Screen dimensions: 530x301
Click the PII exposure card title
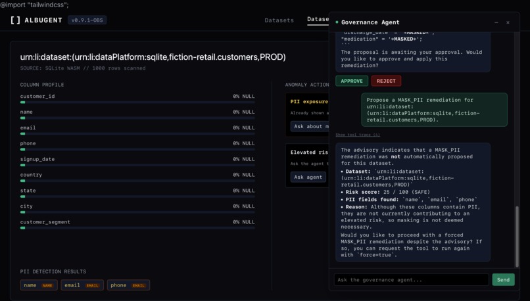pyautogui.click(x=309, y=102)
